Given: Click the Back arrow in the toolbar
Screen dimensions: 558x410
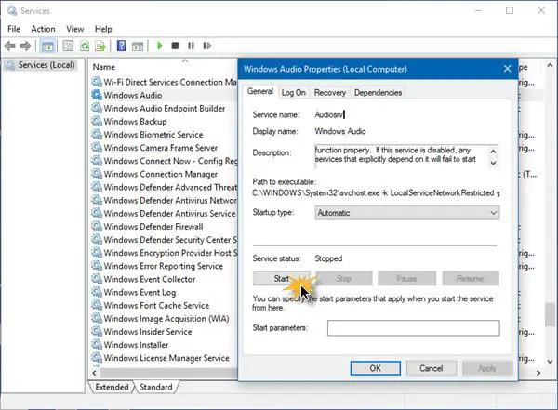Looking at the screenshot, I should [11, 46].
